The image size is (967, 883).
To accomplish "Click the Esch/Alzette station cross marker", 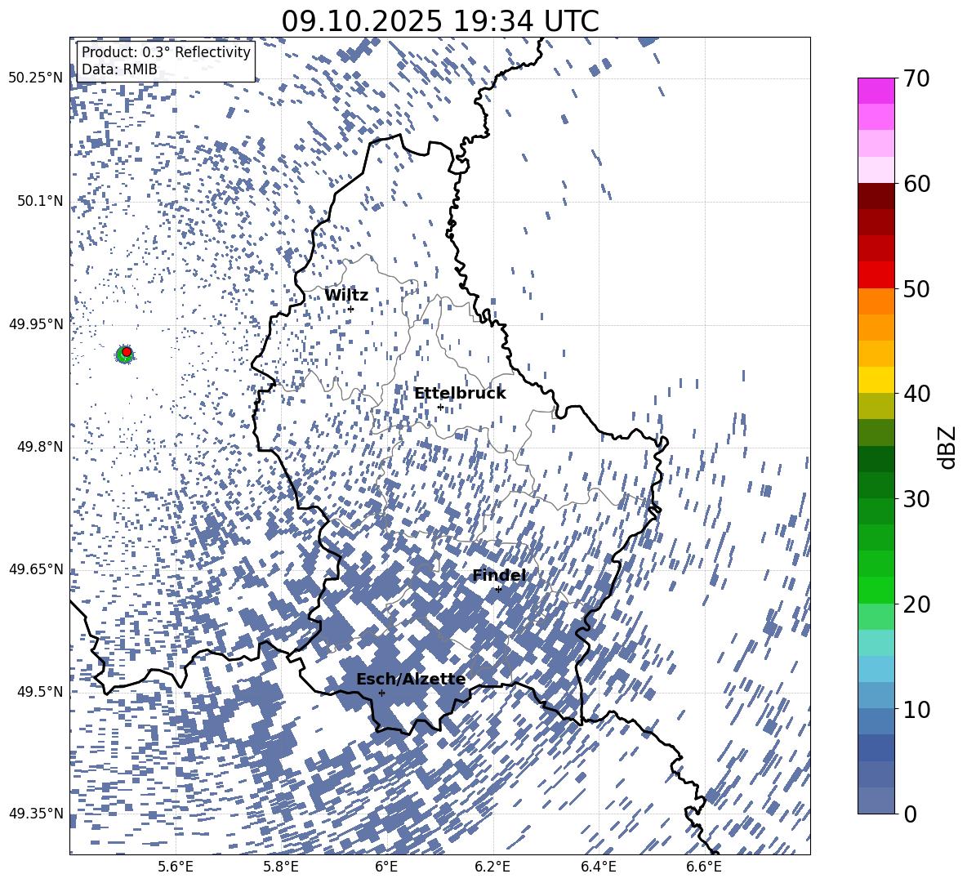I will click(381, 693).
